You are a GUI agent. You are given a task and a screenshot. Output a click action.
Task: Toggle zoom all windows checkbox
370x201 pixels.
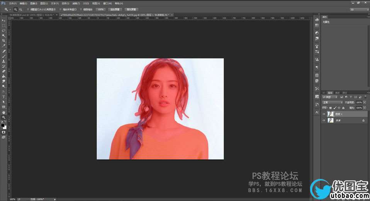tap(60, 9)
